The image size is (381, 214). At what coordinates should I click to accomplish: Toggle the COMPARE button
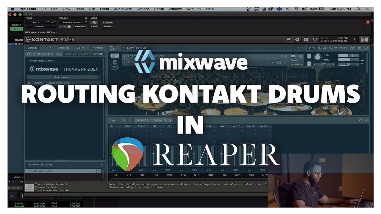click(x=79, y=26)
